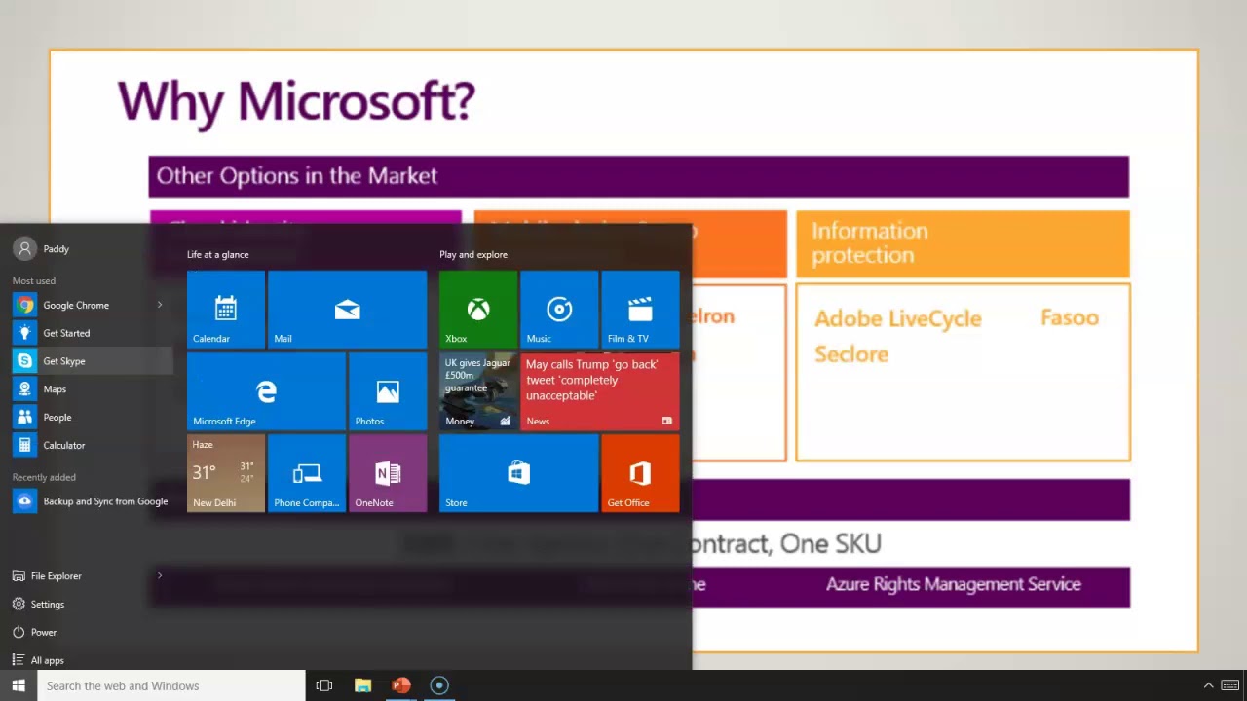Open the Film & TV tile

tap(640, 310)
